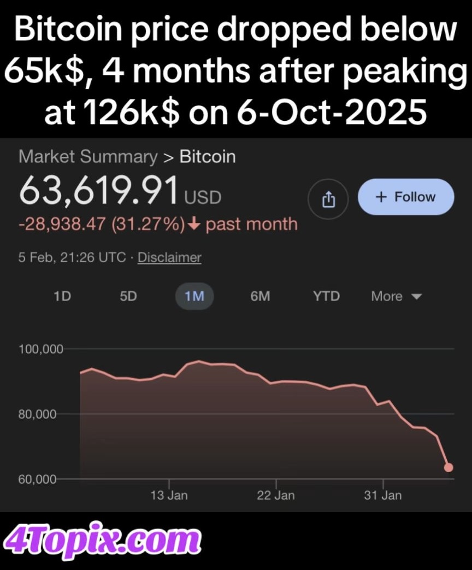Open the Disclaimer link
This screenshot has height=570, width=472.
[169, 257]
